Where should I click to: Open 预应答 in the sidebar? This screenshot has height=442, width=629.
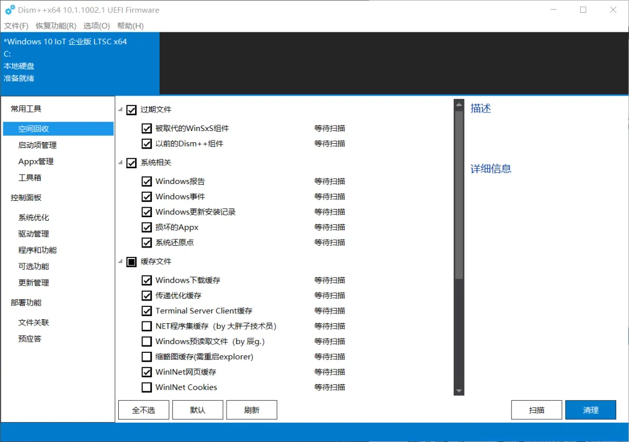click(30, 339)
